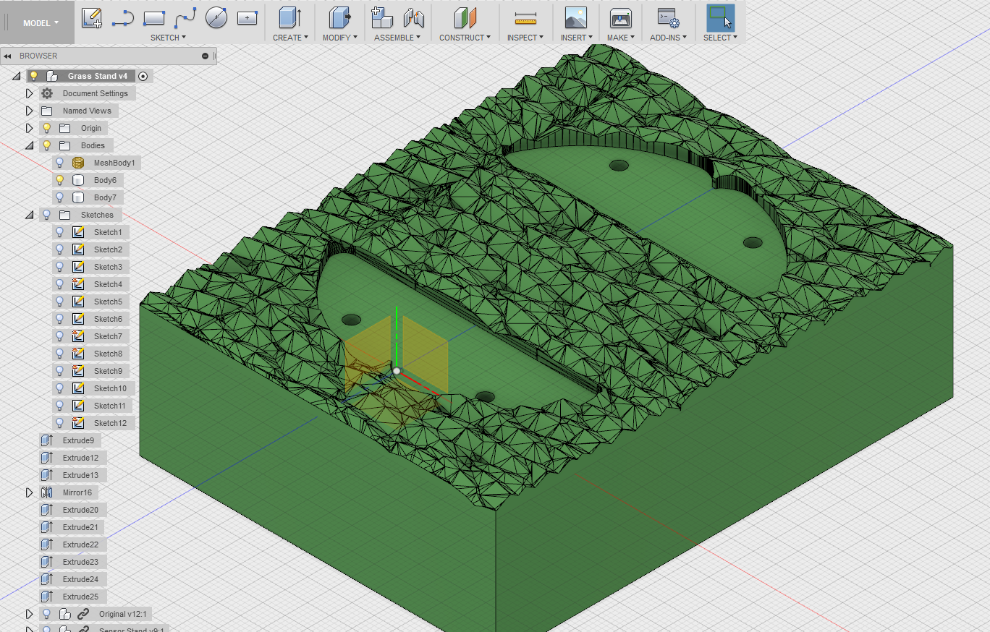Toggle visibility bulb of Origin folder
This screenshot has height=632, width=990.
tap(47, 128)
